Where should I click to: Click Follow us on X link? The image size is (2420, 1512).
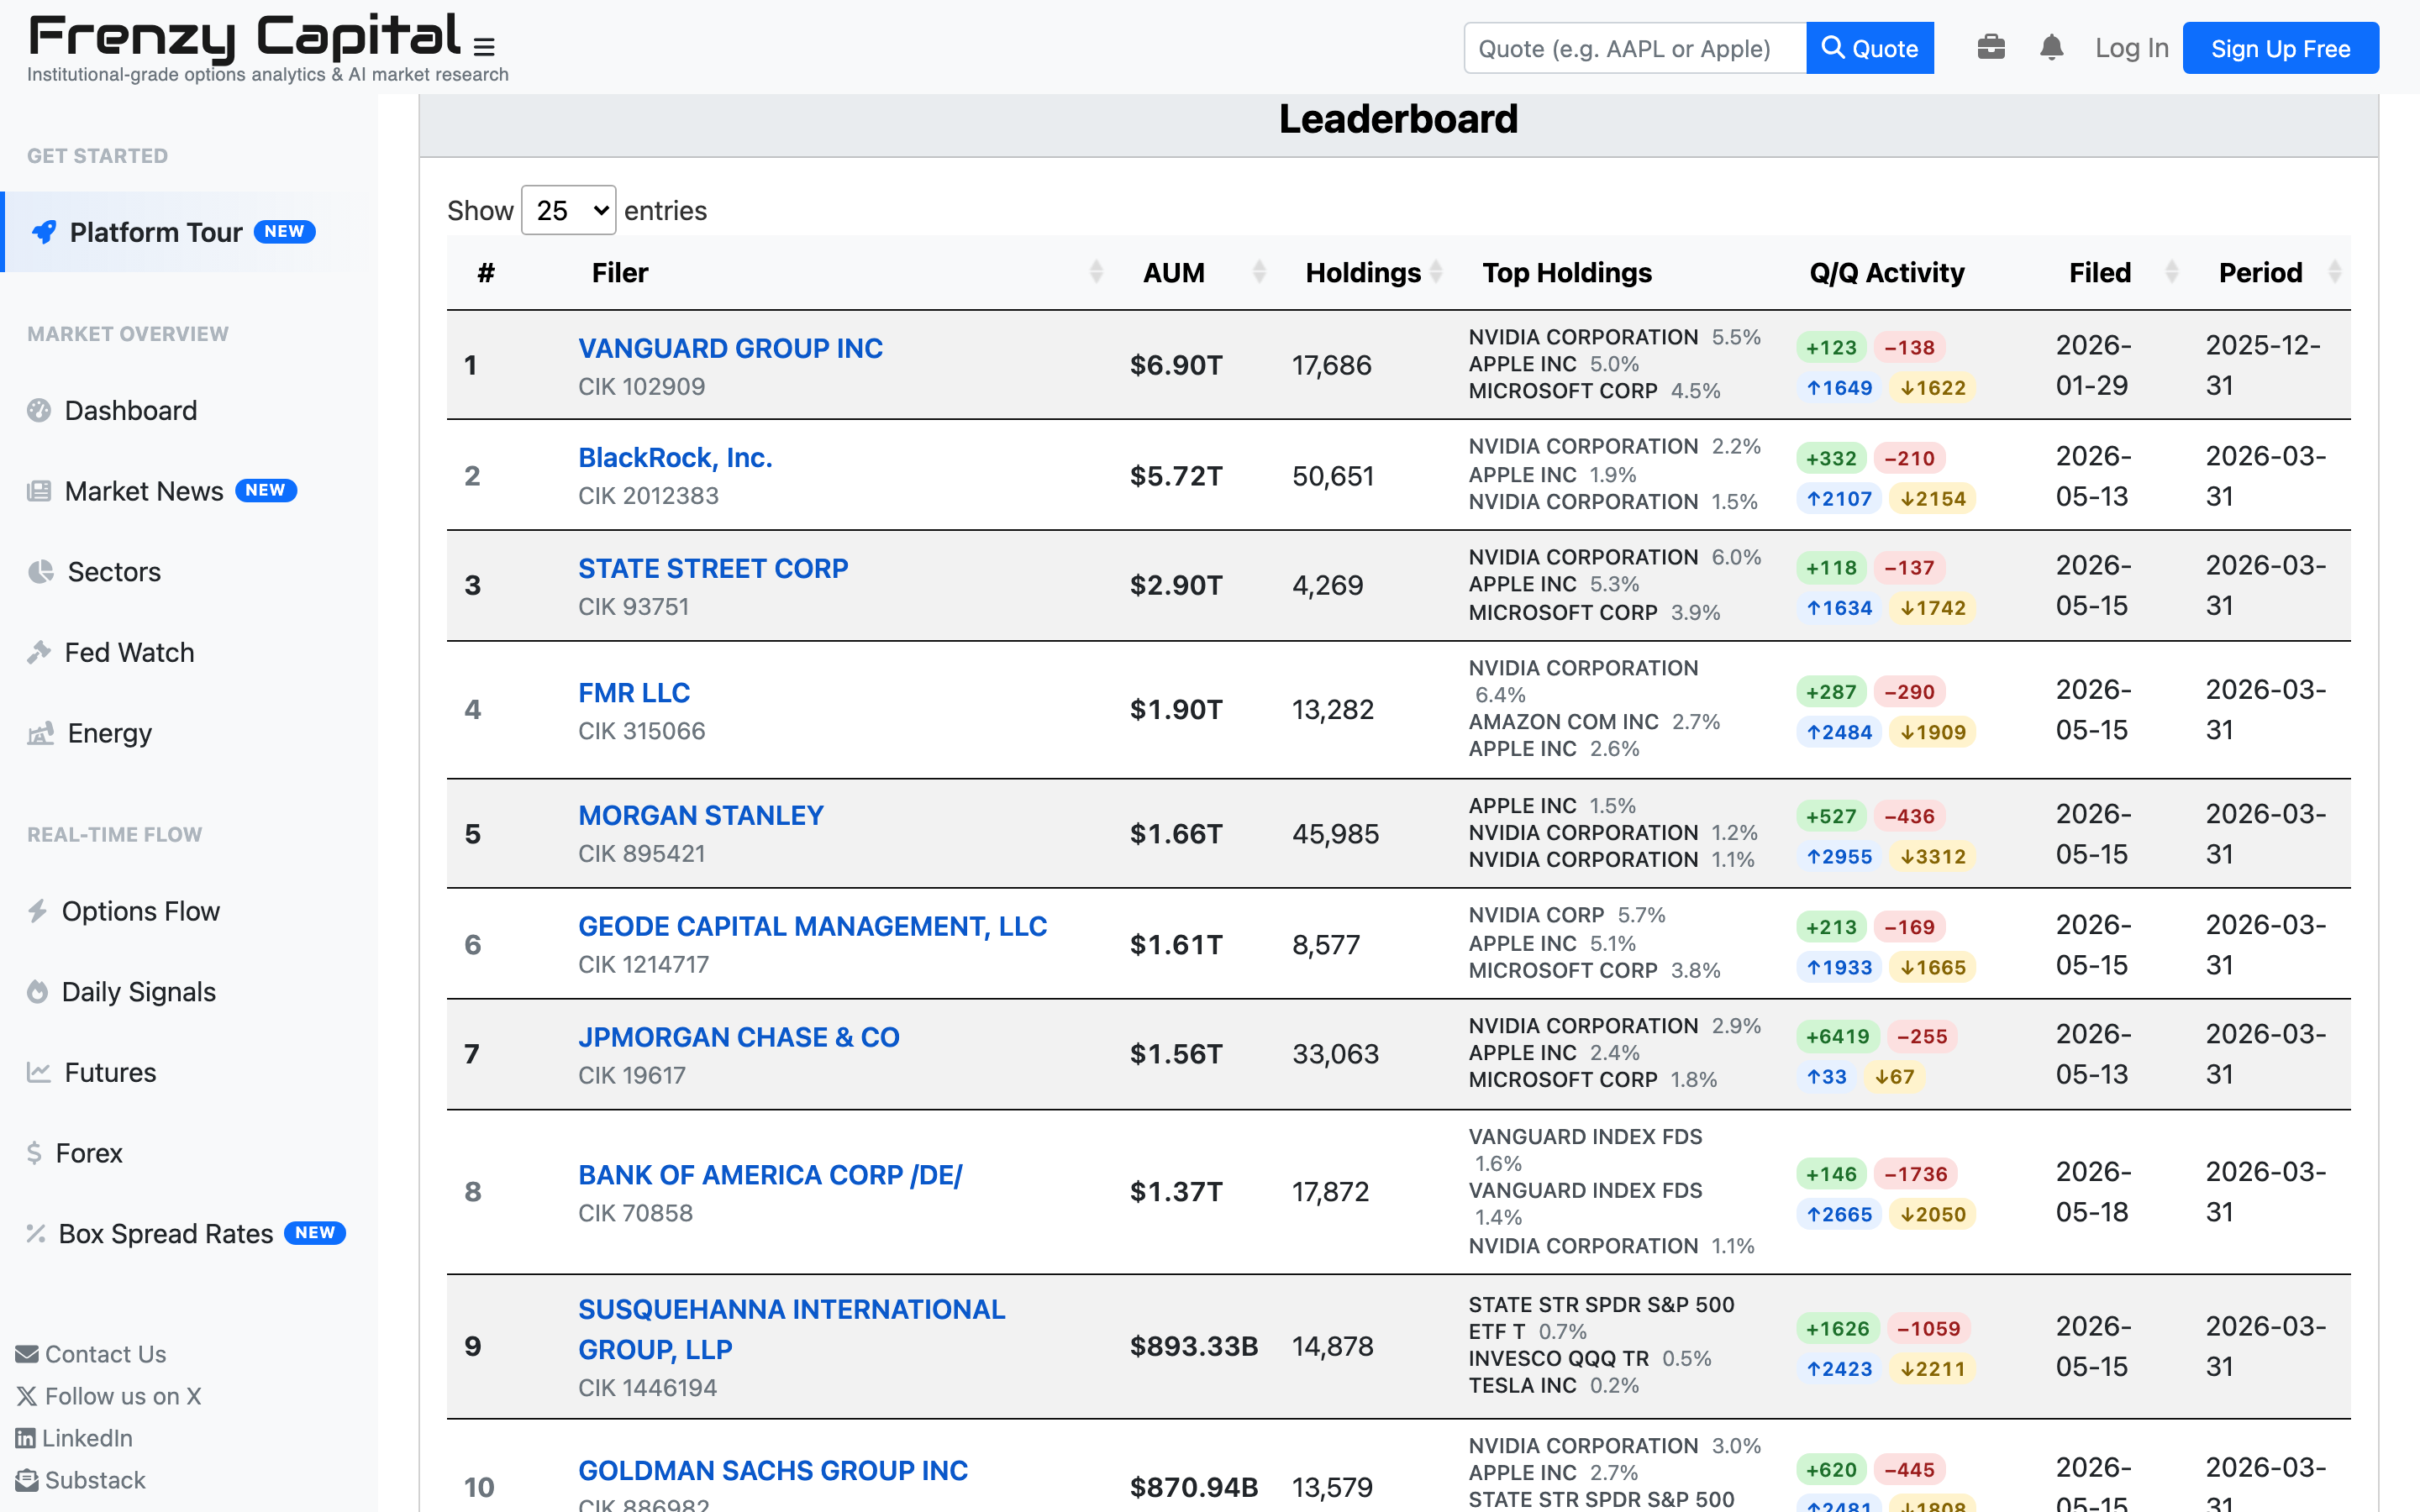coord(122,1396)
